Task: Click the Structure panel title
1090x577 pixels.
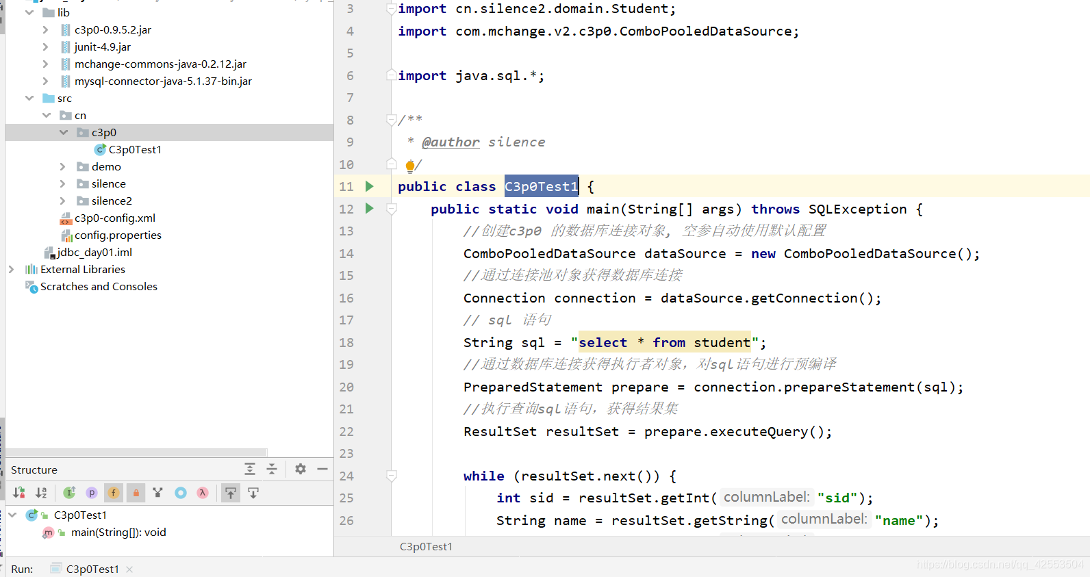Action: [x=34, y=470]
